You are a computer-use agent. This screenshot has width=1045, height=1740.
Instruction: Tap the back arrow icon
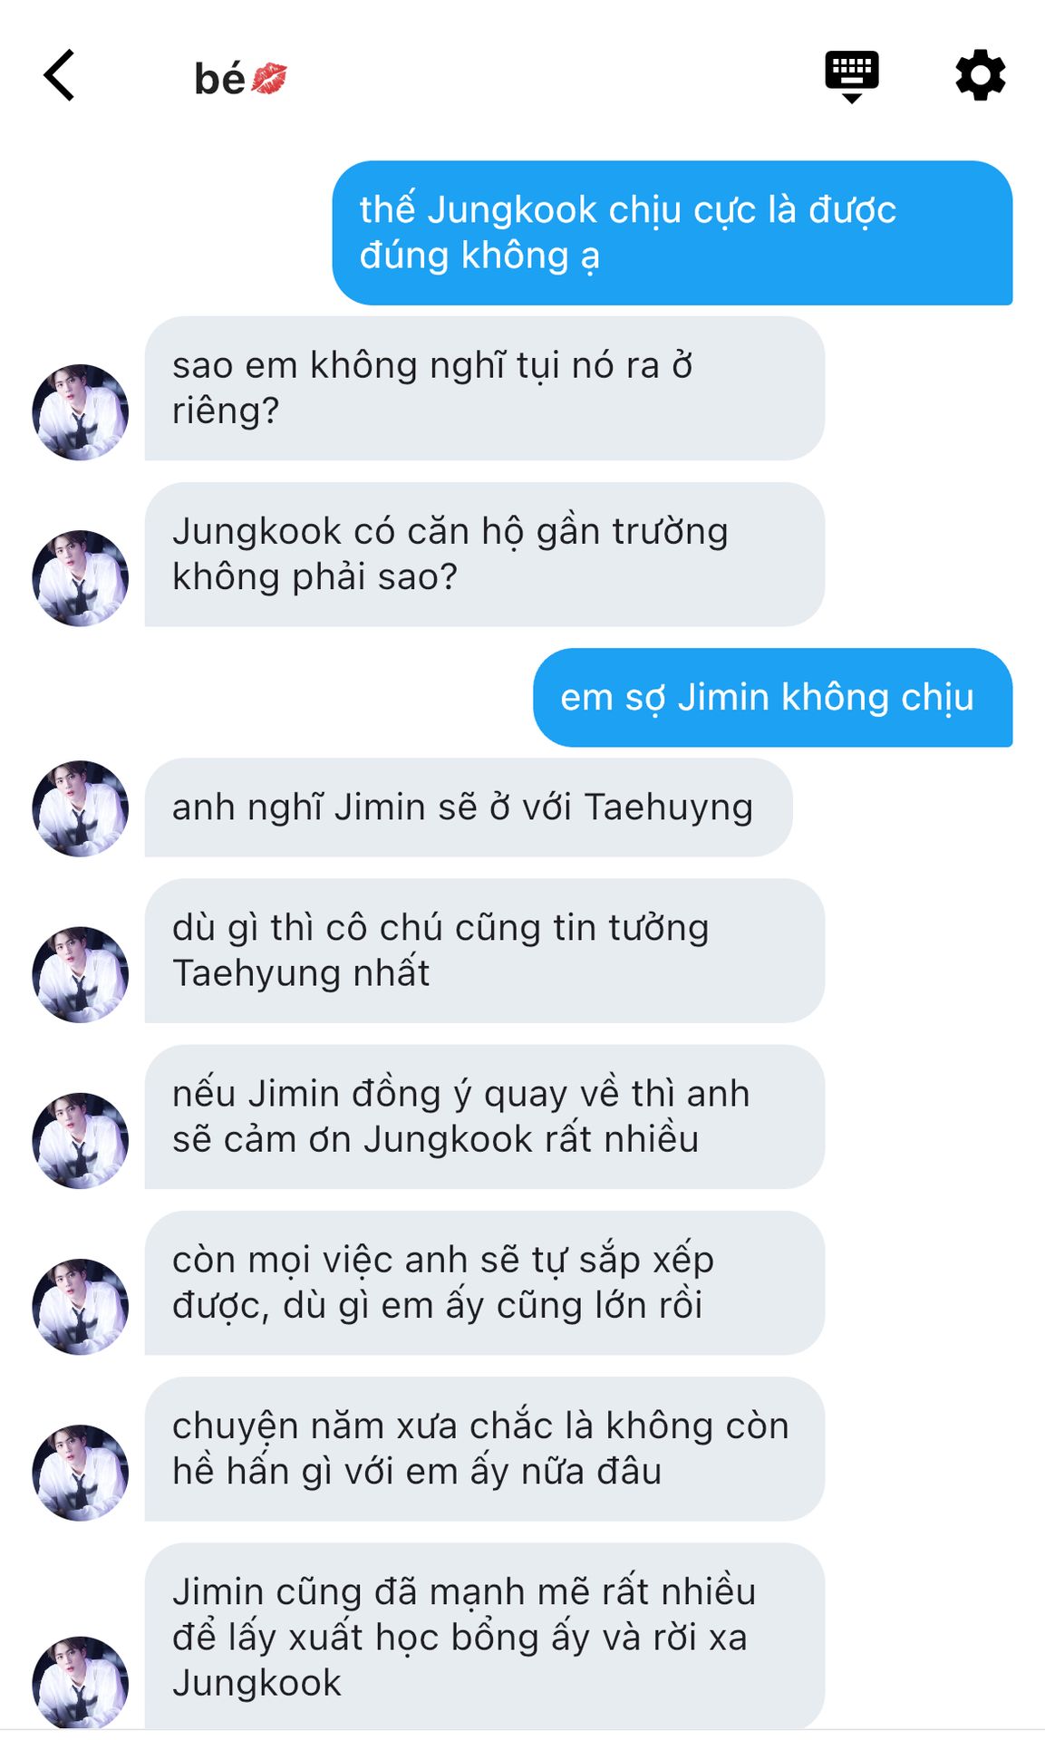pos(59,75)
